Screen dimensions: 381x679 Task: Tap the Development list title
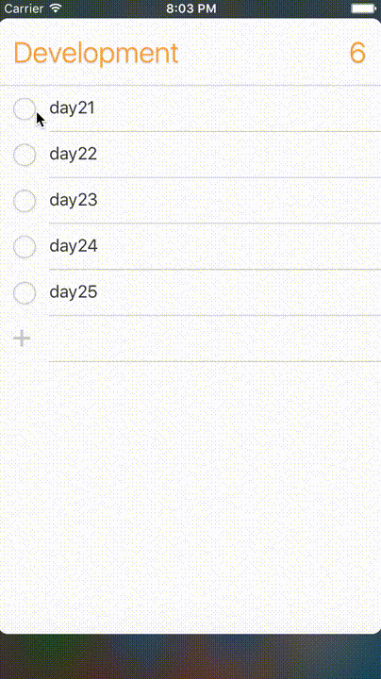tap(96, 54)
